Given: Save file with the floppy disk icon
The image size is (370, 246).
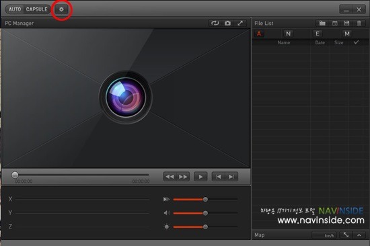Looking at the screenshot, I should pos(346,23).
